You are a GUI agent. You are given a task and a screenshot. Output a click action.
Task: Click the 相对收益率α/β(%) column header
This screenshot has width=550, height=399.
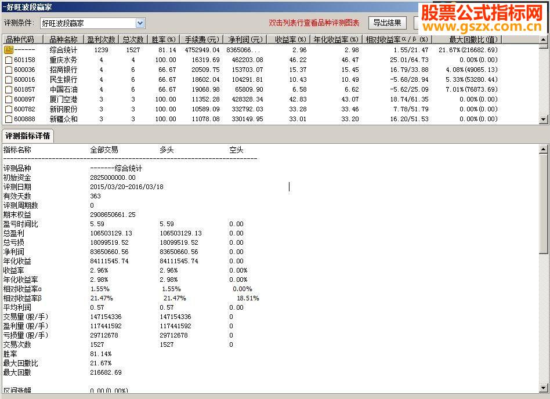[397, 39]
